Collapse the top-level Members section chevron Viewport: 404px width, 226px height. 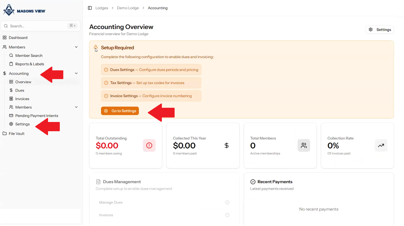click(x=76, y=47)
